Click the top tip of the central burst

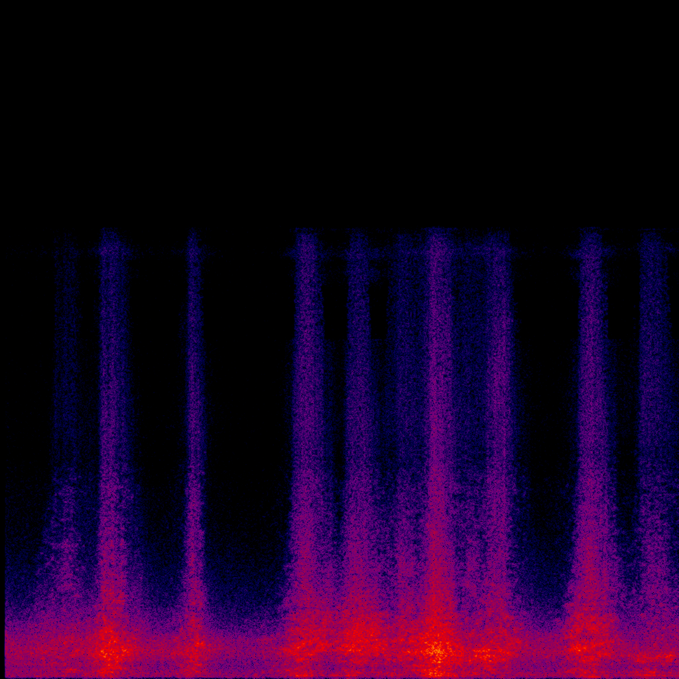coord(436,236)
